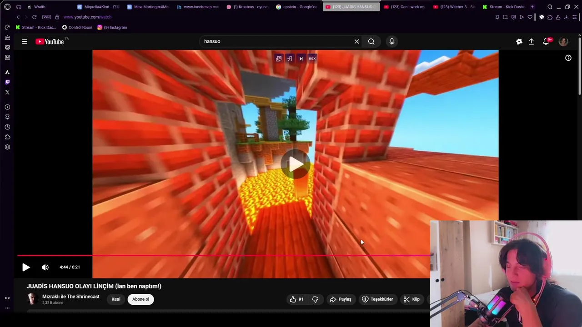Switch to the www.incehesap.com tab
582x327 pixels.
point(198,7)
